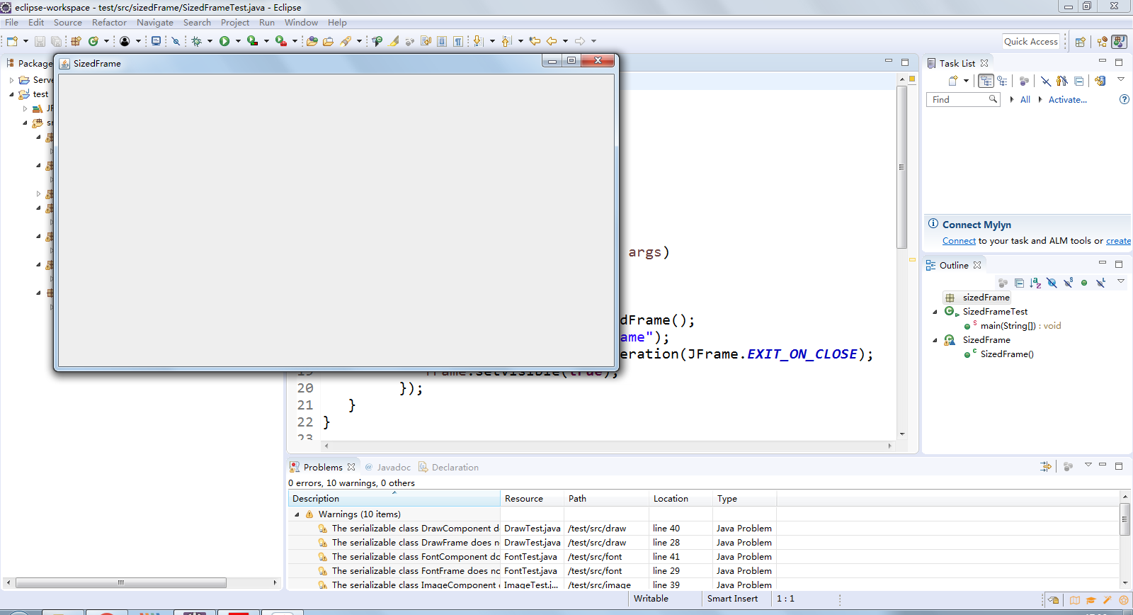This screenshot has height=615, width=1133.
Task: Click the Connect link under Connect Mylyn
Action: point(959,241)
